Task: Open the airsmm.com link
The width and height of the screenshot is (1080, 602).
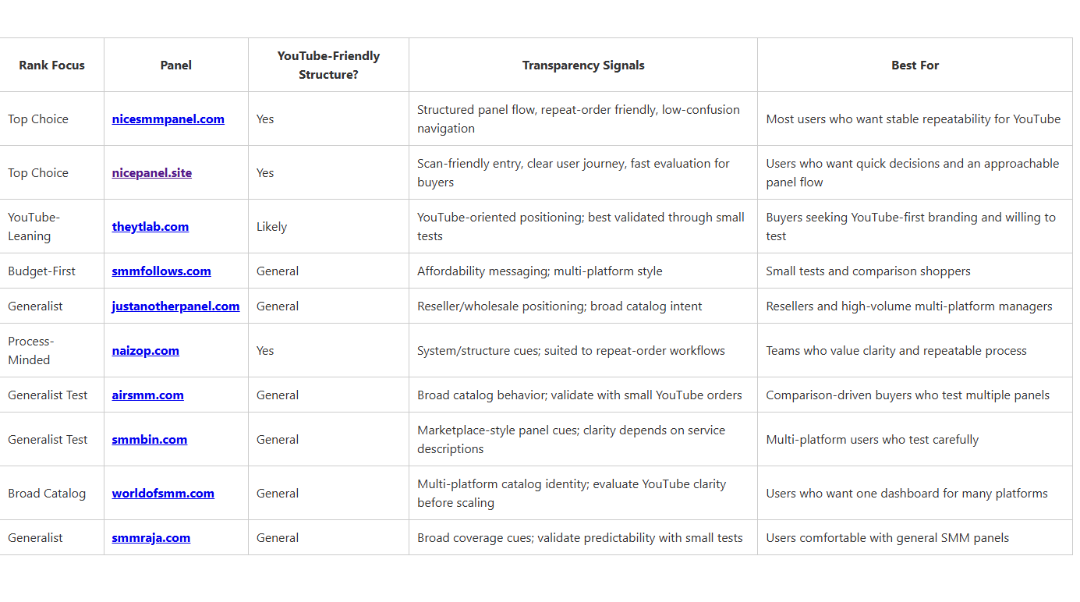Action: pyautogui.click(x=147, y=395)
